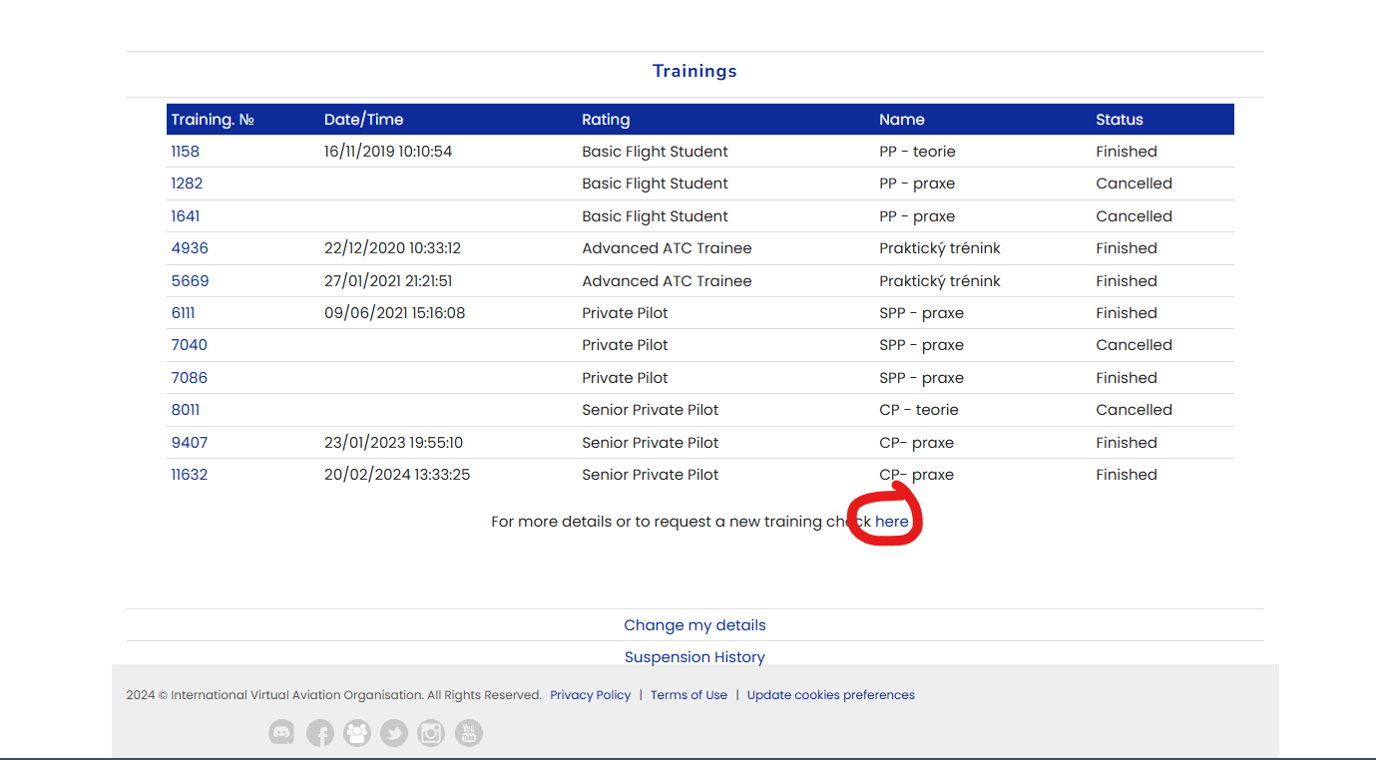
Task: Click 'Basic Flight Student' in row 1158
Action: pyautogui.click(x=655, y=152)
